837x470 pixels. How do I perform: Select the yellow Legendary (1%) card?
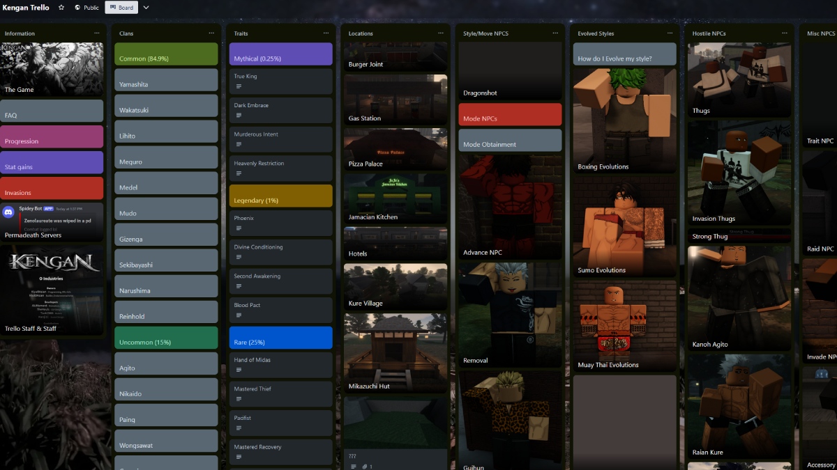[280, 196]
